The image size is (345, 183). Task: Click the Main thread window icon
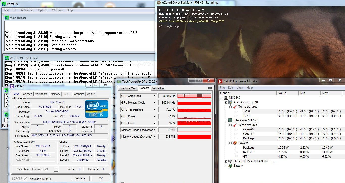(7, 18)
